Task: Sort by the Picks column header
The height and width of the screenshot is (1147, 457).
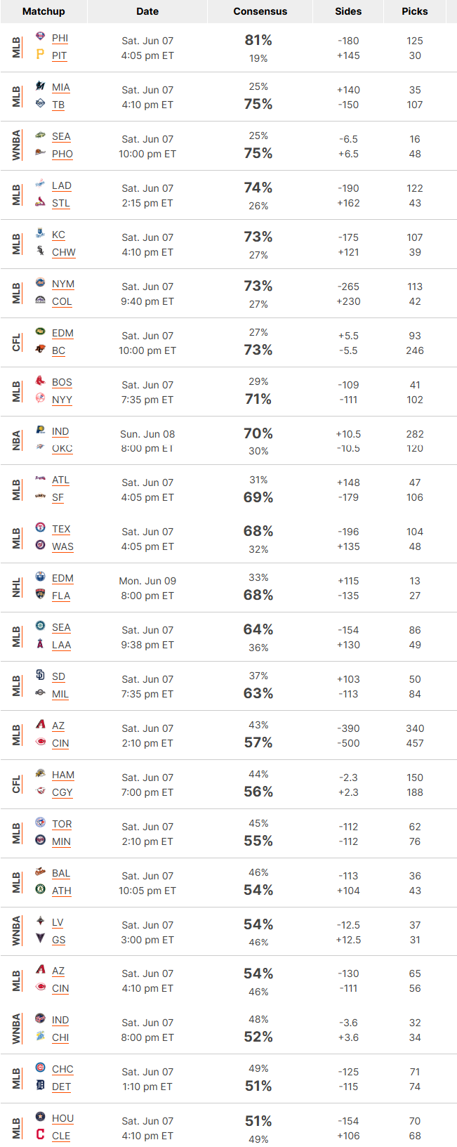Action: pyautogui.click(x=415, y=11)
